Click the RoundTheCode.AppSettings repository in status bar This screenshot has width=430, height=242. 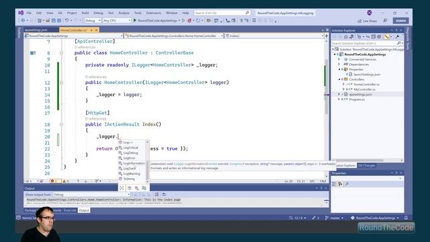(376, 218)
